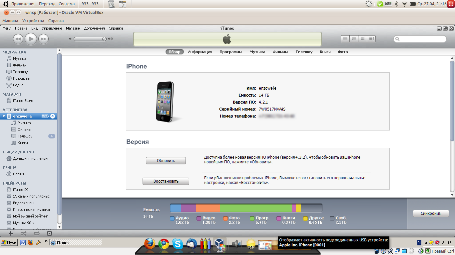Open the Магазин menu in iTunes
Image resolution: width=455 pixels, height=255 pixels.
pyautogui.click(x=73, y=28)
